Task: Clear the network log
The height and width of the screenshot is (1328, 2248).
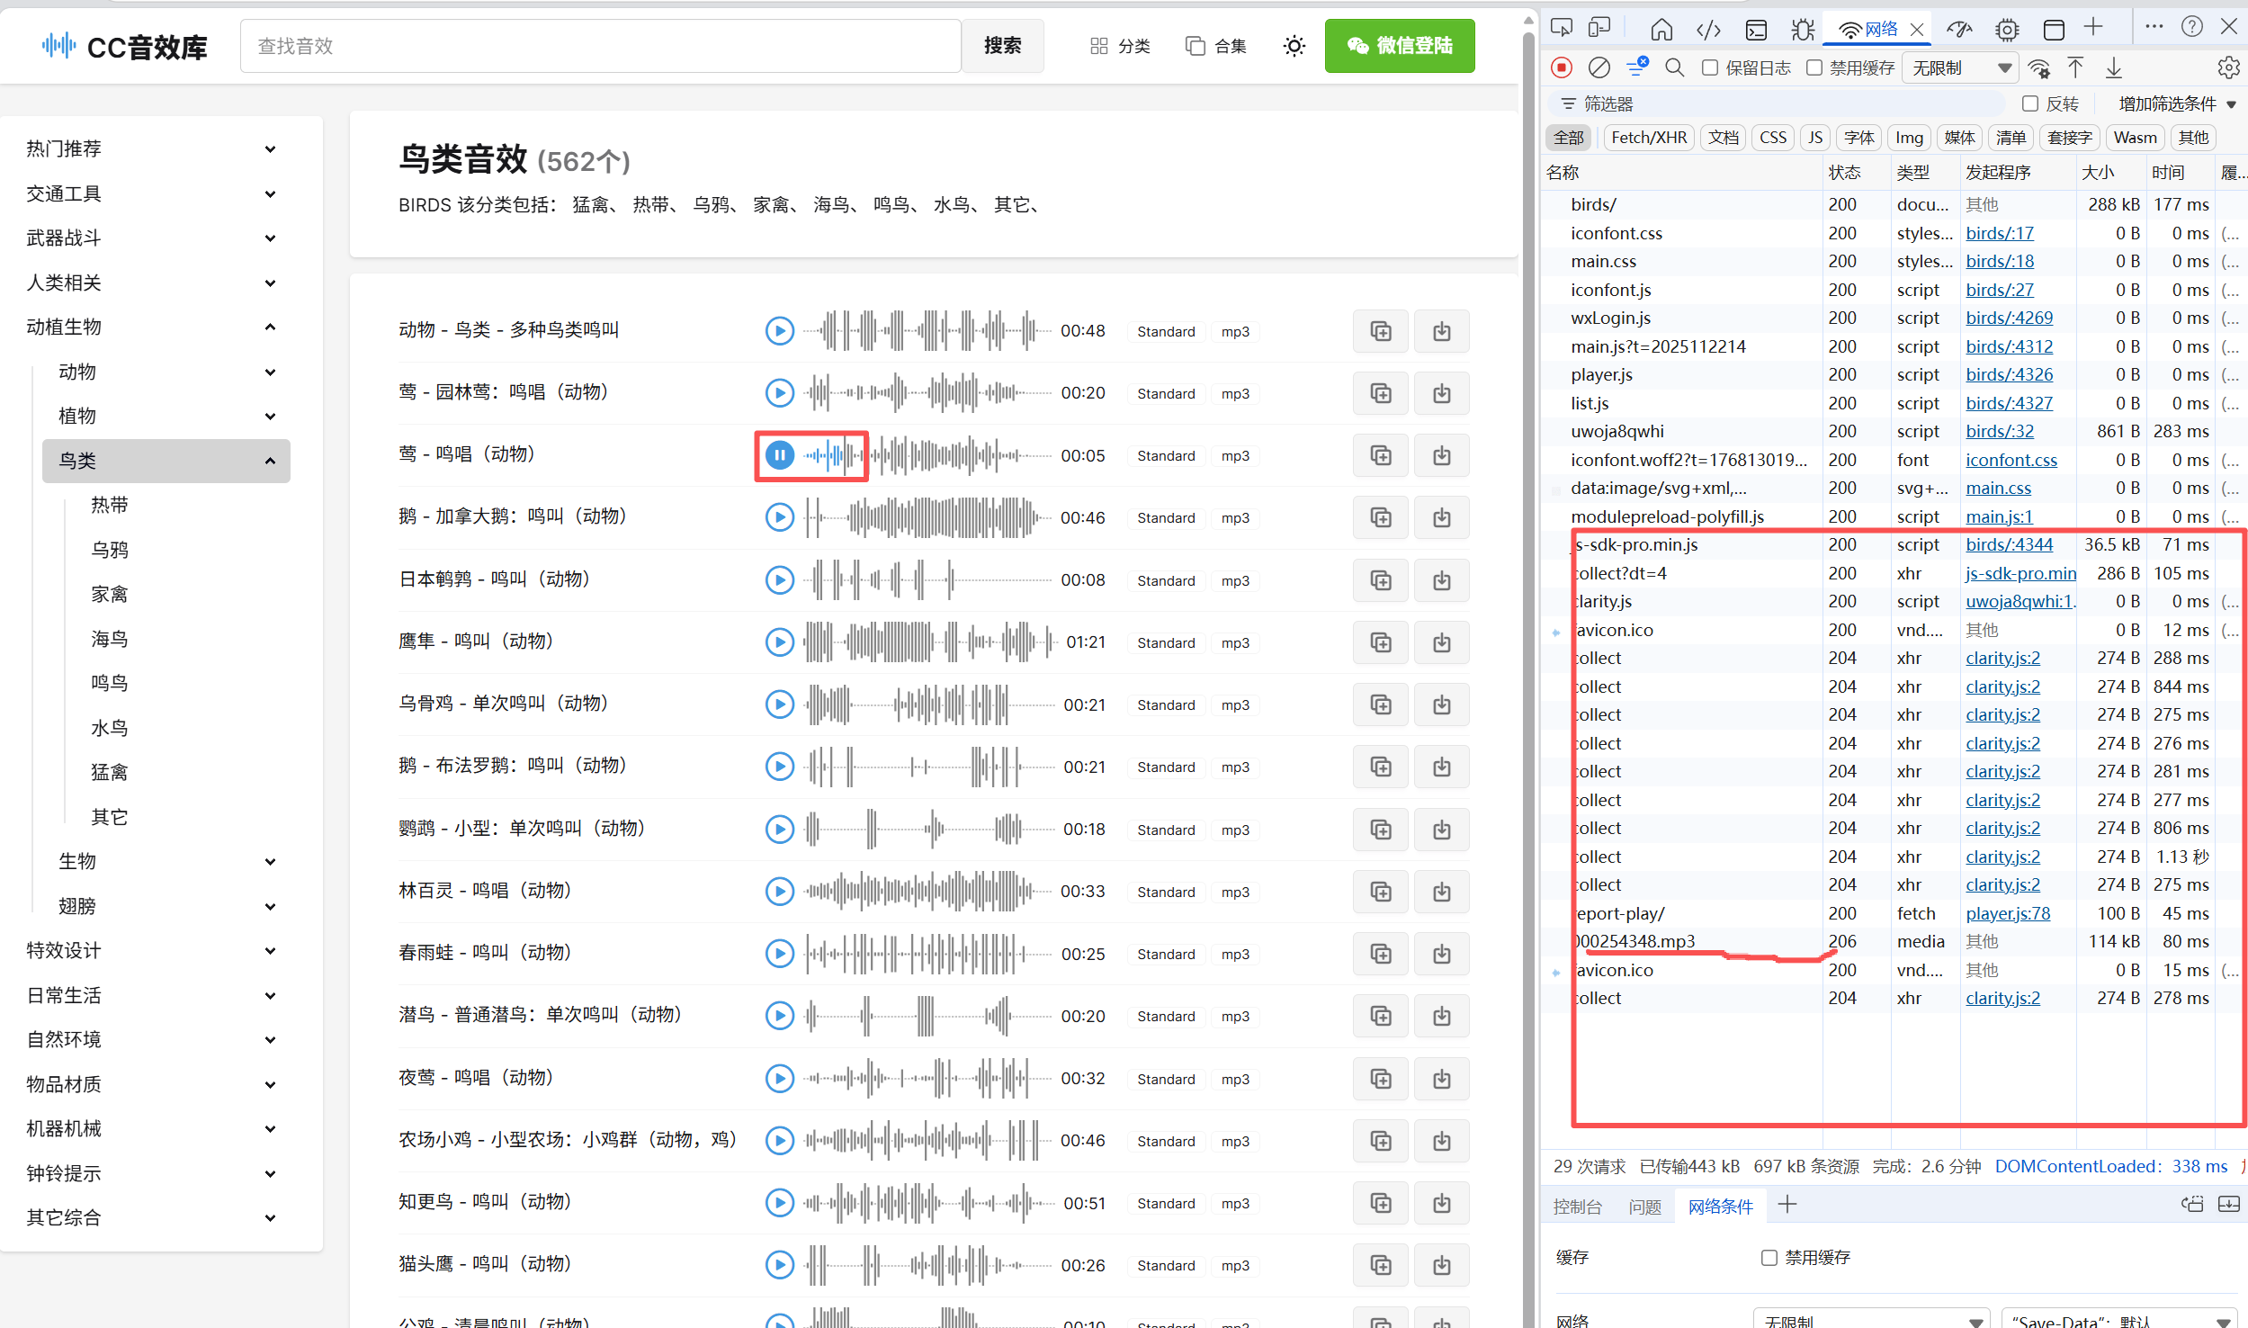Action: (x=1599, y=67)
